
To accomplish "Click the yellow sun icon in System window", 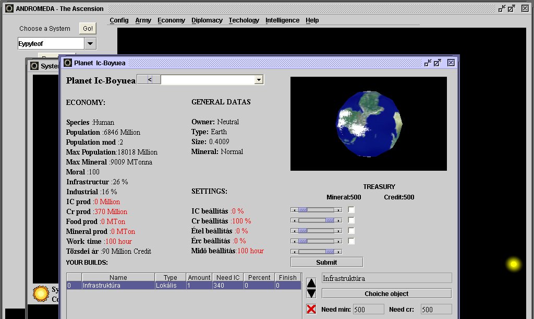I will (40, 293).
